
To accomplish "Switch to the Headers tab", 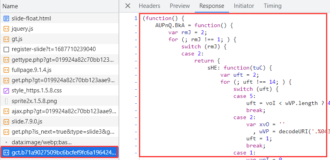I will [149, 6].
